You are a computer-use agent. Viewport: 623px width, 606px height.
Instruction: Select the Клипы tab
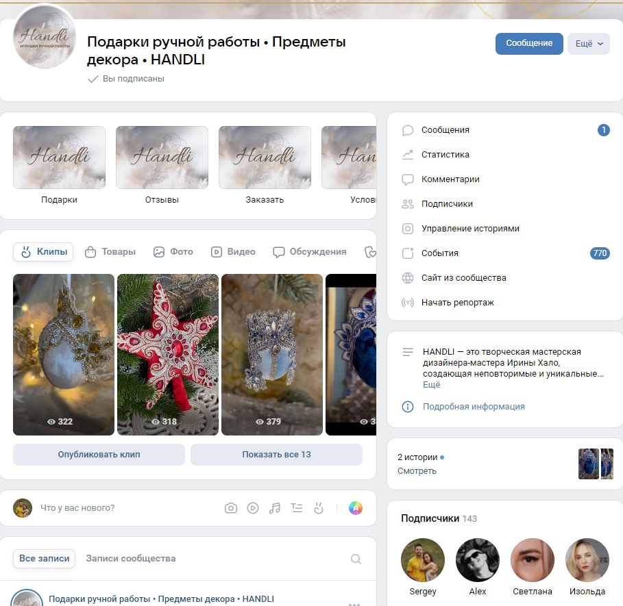point(43,251)
